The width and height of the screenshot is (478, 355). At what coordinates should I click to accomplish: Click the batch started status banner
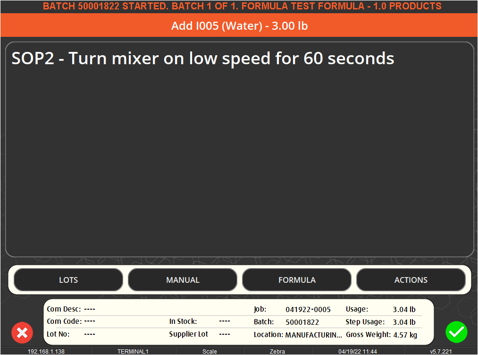coord(242,7)
